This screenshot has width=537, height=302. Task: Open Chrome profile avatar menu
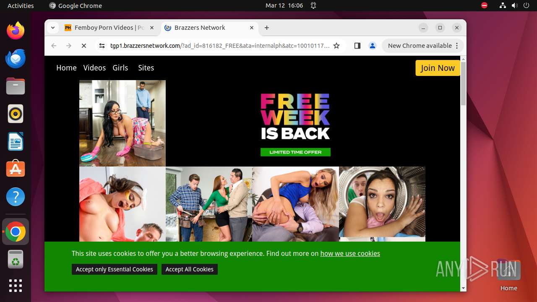373,46
